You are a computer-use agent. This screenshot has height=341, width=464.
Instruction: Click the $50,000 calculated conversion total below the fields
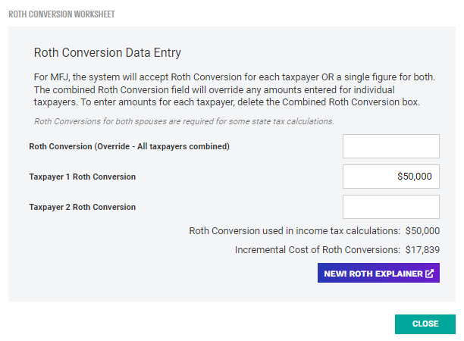(422, 231)
